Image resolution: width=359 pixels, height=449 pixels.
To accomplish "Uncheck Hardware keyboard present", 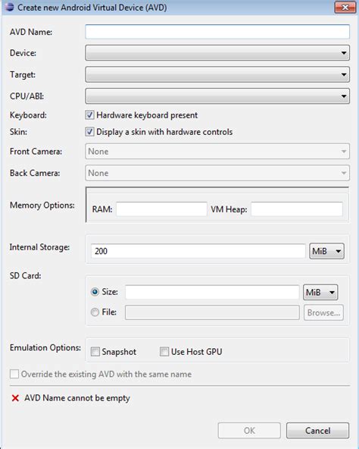I will (x=89, y=115).
